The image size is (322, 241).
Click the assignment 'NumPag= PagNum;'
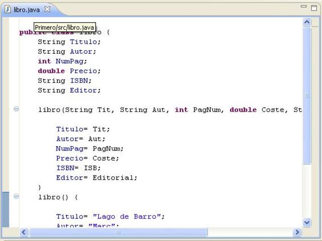click(90, 148)
